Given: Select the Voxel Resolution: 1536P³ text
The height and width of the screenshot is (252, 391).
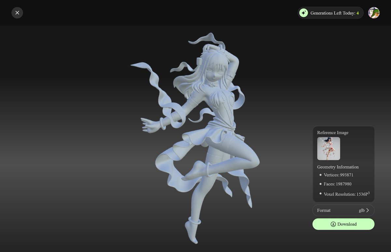Looking at the screenshot, I should pyautogui.click(x=347, y=194).
